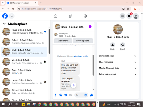Screen dimensions: 143x107
Task: Open Robert 2-Bed, 2-Bath conversation
Action: pyautogui.click(x=24, y=42)
